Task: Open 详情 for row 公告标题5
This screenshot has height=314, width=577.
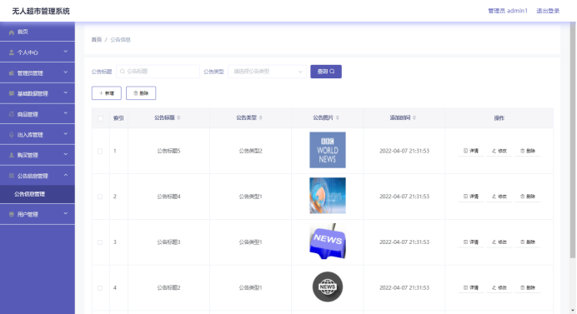Action: tap(470, 151)
